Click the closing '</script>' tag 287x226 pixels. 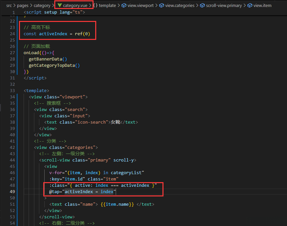(x=35, y=78)
